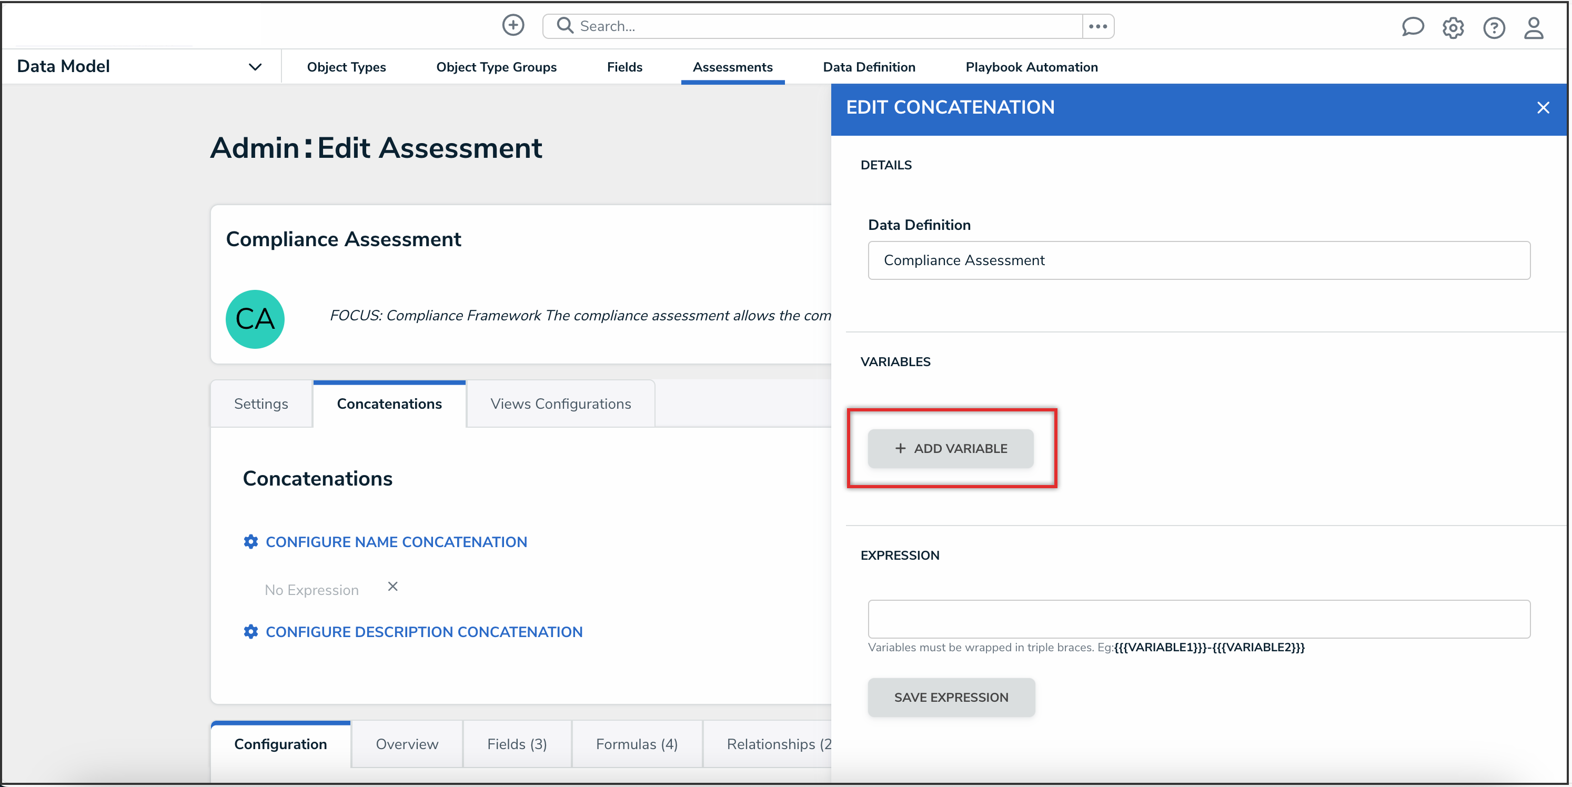Open the admin settings gear icon
Image resolution: width=1572 pixels, height=787 pixels.
[1453, 28]
